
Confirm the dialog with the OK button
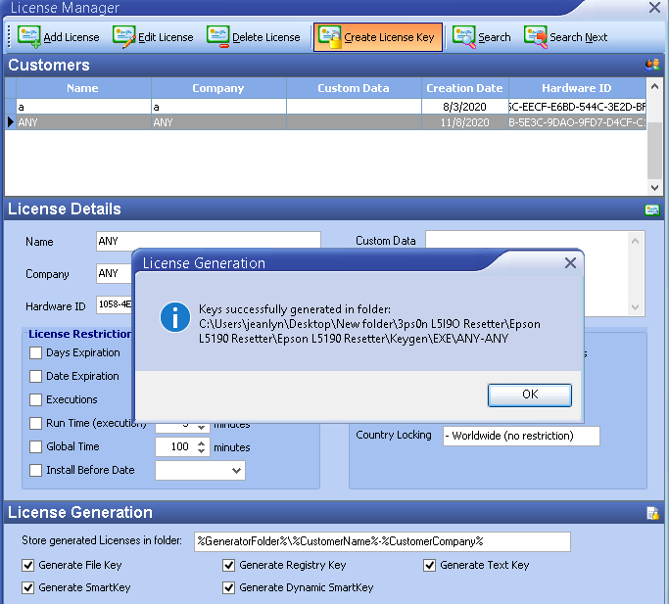tap(530, 395)
